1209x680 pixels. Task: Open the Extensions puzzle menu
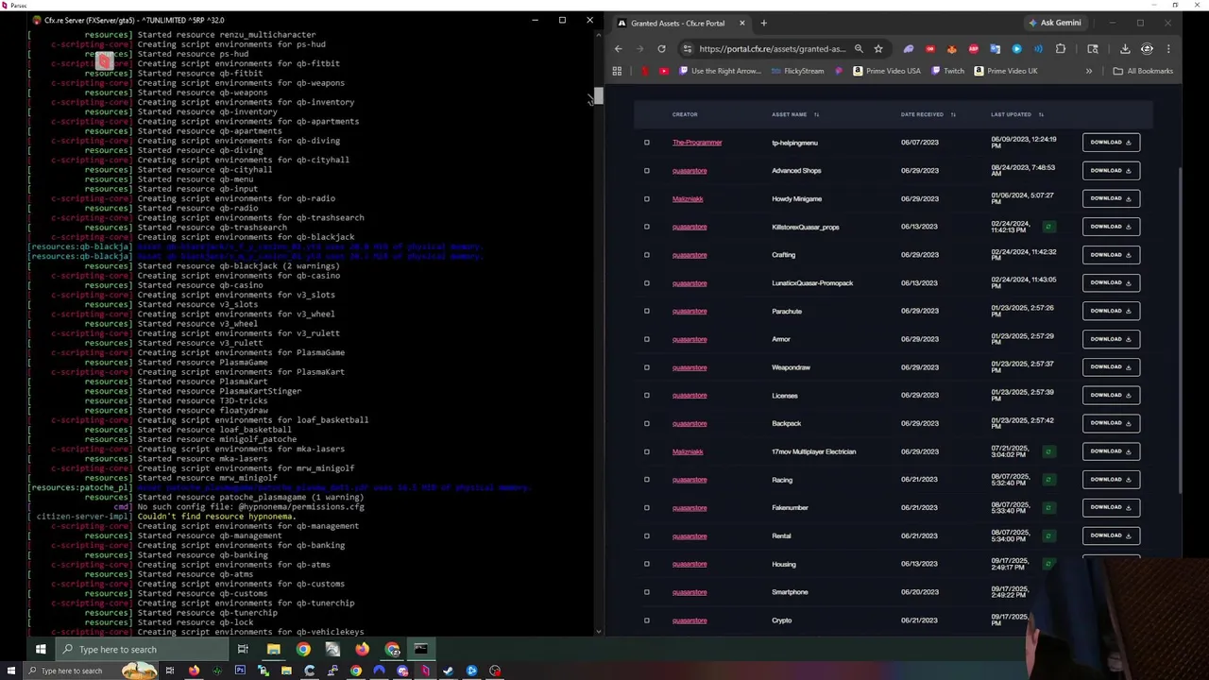point(1061,49)
